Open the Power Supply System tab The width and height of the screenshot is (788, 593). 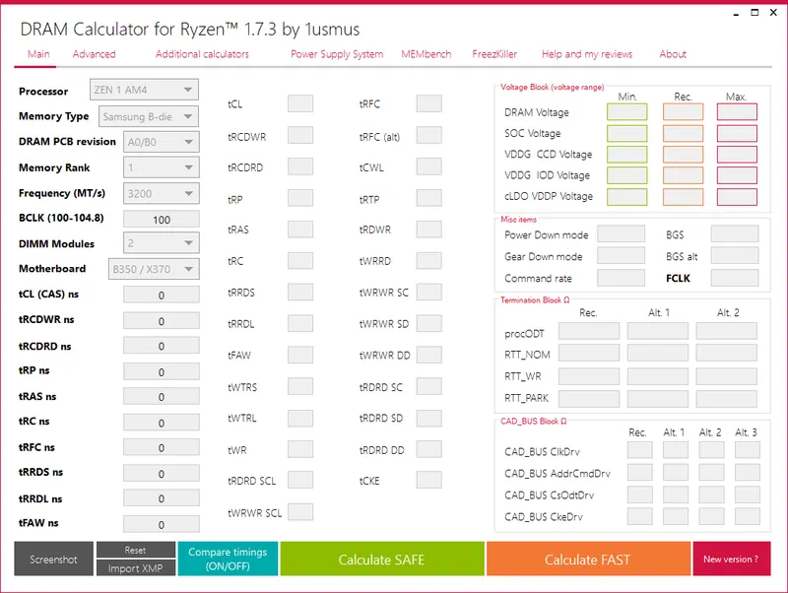(337, 54)
